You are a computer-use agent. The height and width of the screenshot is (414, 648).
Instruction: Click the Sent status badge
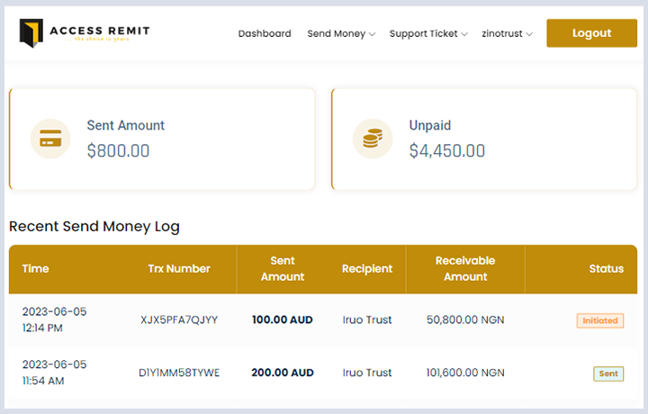point(608,373)
